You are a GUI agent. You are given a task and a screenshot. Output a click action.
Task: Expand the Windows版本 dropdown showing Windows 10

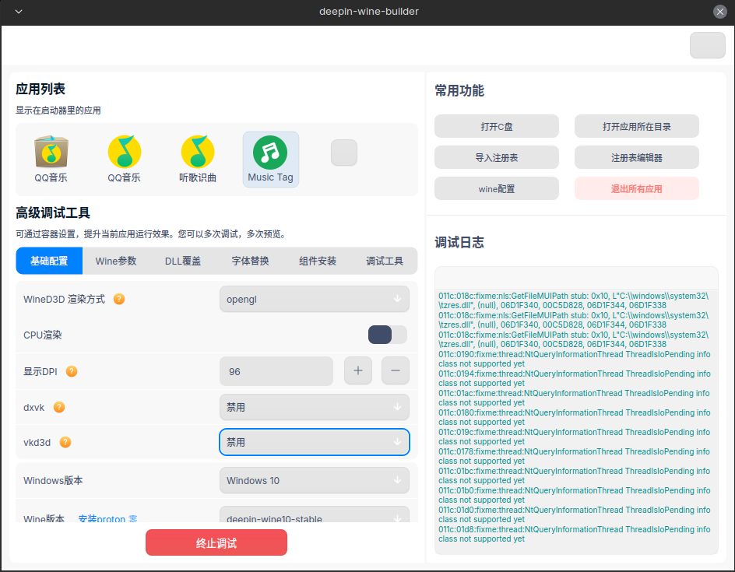pos(314,481)
